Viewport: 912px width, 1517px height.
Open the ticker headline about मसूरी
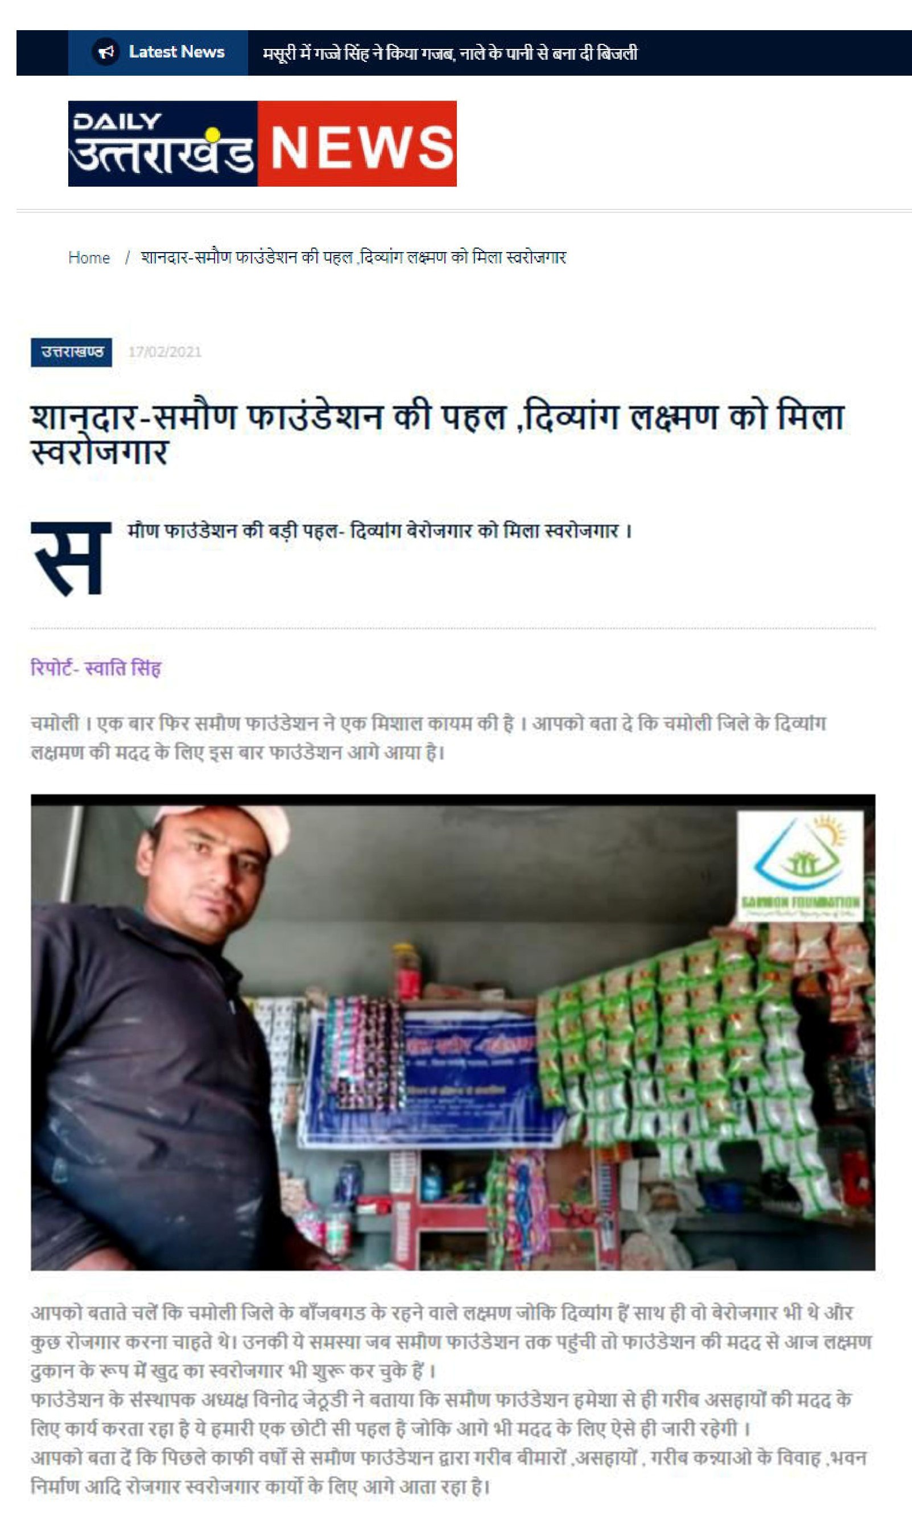point(450,53)
